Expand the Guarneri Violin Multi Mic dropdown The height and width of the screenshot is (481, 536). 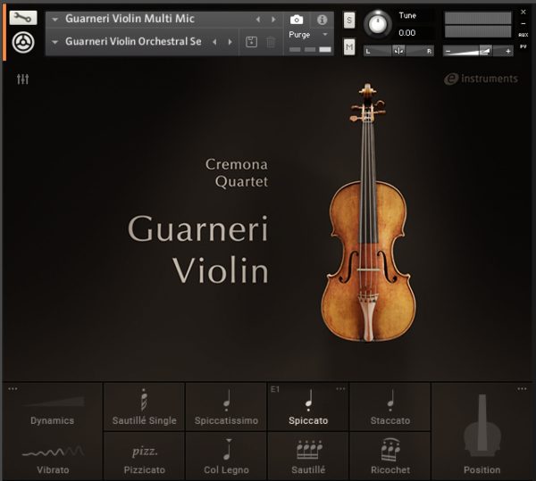(x=54, y=19)
